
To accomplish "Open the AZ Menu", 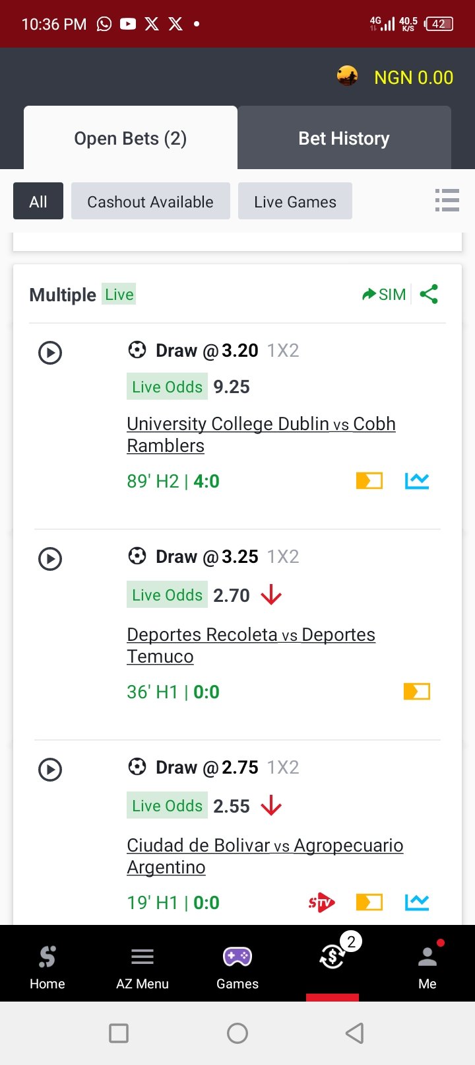I will click(x=142, y=965).
